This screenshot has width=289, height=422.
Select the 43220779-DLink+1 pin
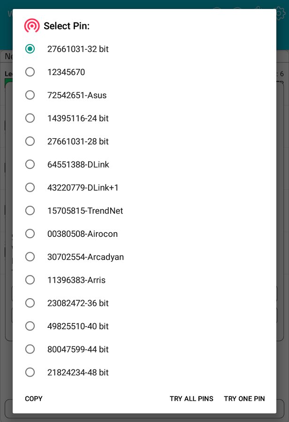[30, 188]
